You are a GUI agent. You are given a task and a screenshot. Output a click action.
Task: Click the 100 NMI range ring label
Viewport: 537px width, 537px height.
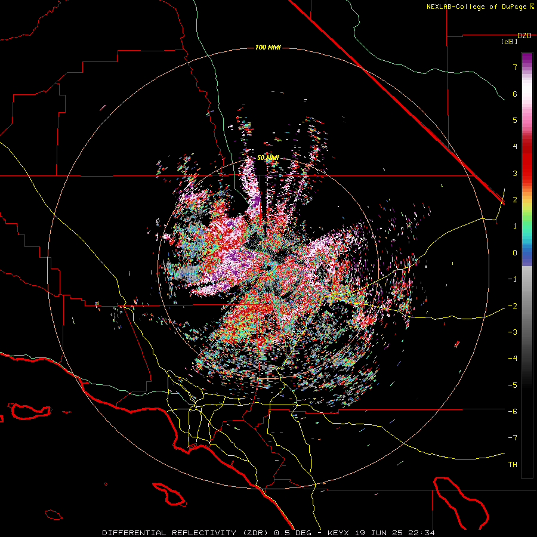pos(268,47)
